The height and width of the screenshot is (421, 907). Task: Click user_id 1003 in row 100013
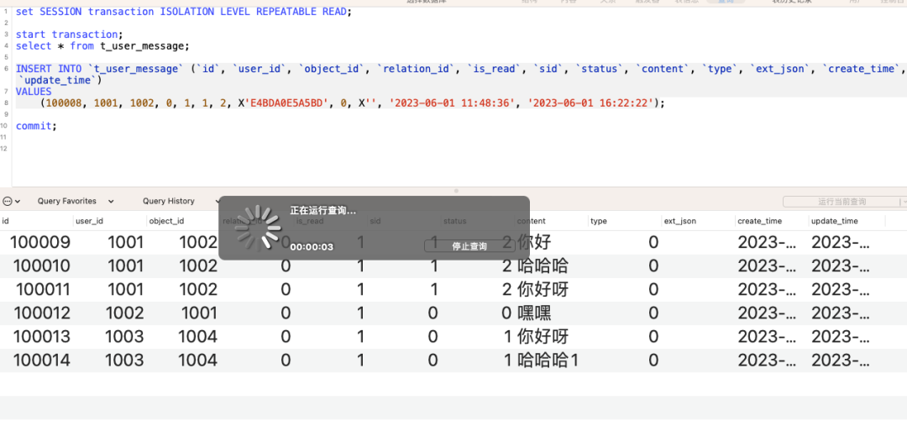(x=124, y=336)
